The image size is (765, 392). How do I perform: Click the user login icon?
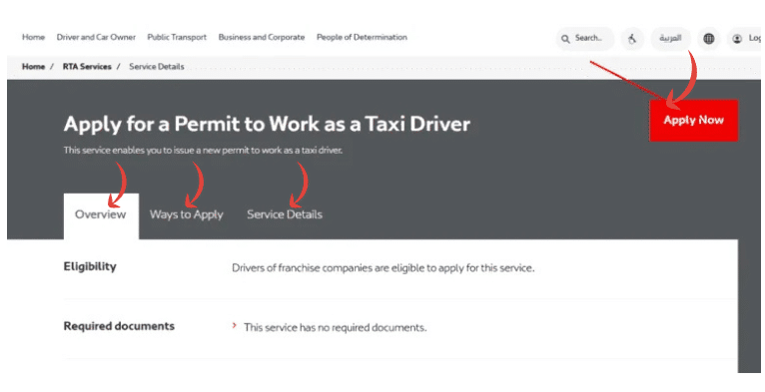click(737, 39)
